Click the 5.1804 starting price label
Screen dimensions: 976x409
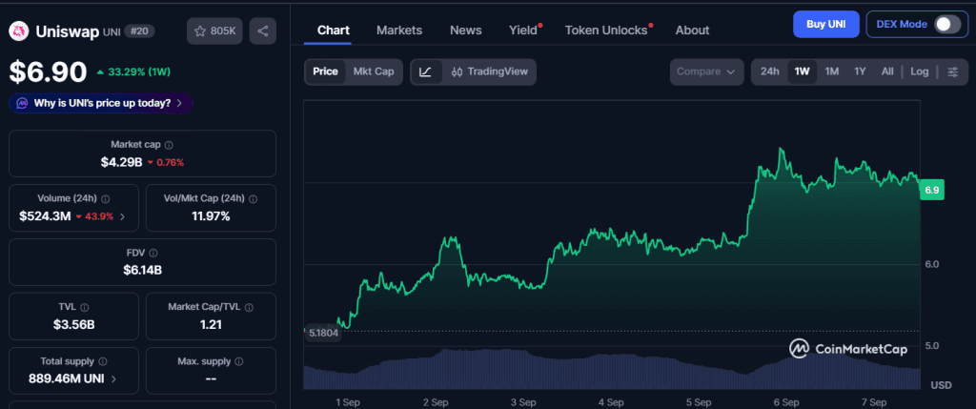(x=323, y=333)
